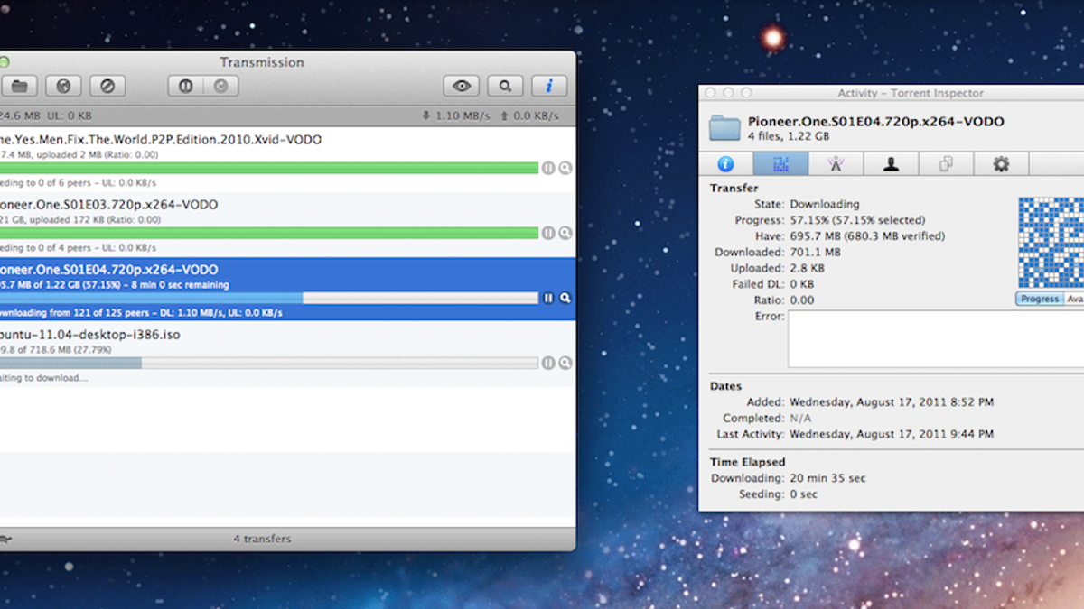Click the Quick Look eye button
The height and width of the screenshot is (609, 1084).
(x=461, y=87)
